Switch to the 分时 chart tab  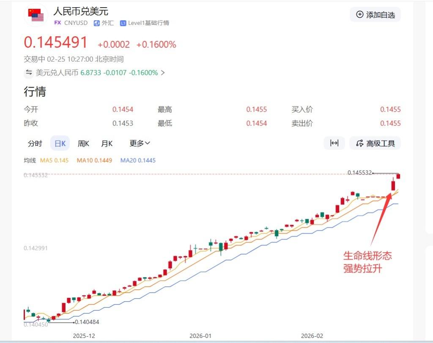[35, 143]
